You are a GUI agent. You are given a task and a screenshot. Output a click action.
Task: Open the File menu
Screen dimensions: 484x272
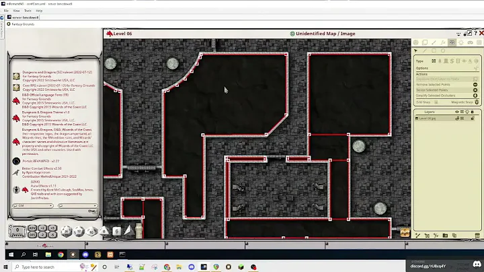click(x=6, y=11)
